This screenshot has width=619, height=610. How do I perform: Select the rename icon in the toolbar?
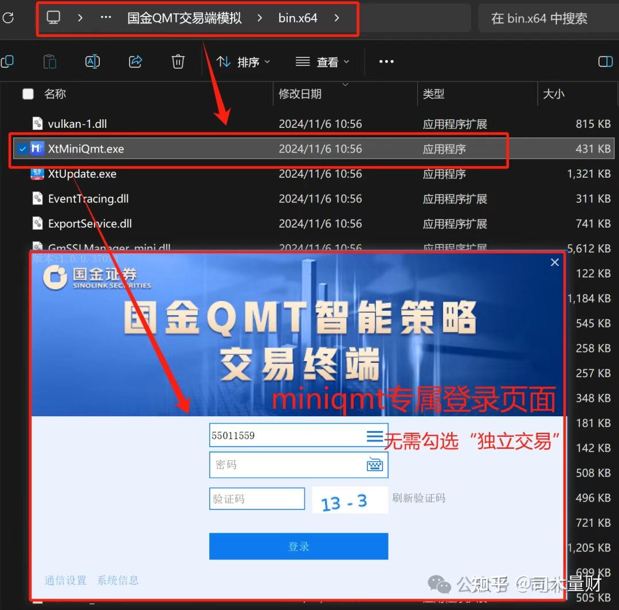[x=92, y=61]
